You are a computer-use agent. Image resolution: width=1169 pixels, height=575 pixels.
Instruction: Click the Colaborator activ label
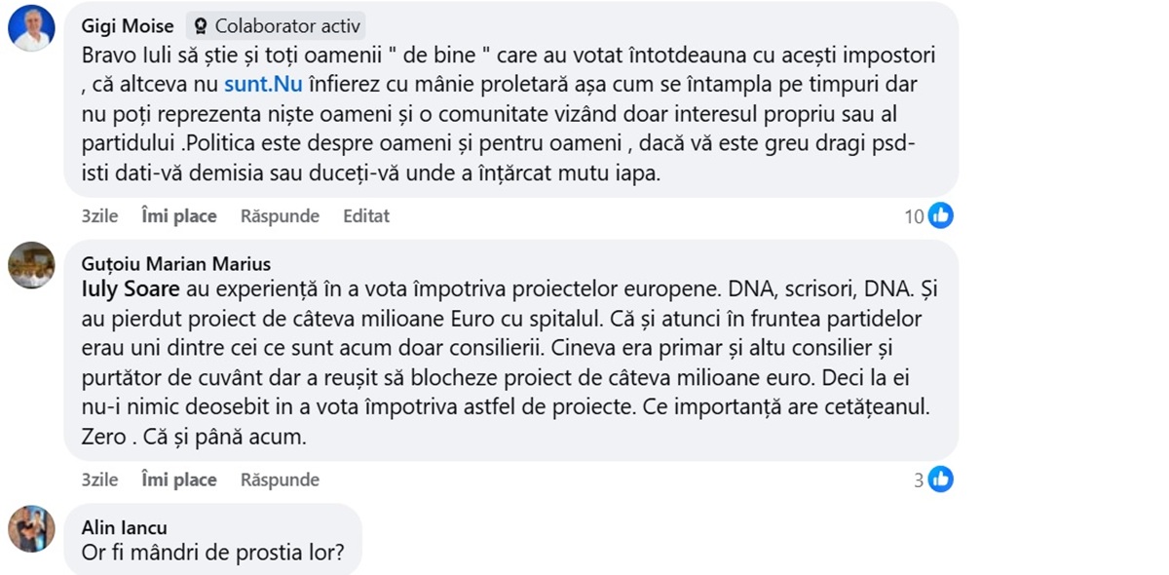point(285,26)
